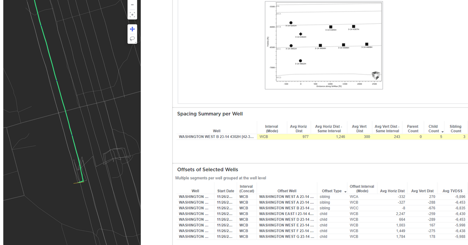Click the Sibling Count column header
Screen dimensions: 468x245
pyautogui.click(x=456, y=129)
